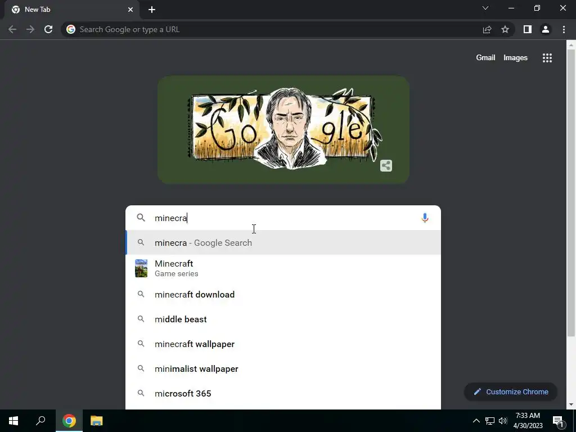576x432 pixels.
Task: Click the Google Doodle image
Action: pyautogui.click(x=283, y=129)
